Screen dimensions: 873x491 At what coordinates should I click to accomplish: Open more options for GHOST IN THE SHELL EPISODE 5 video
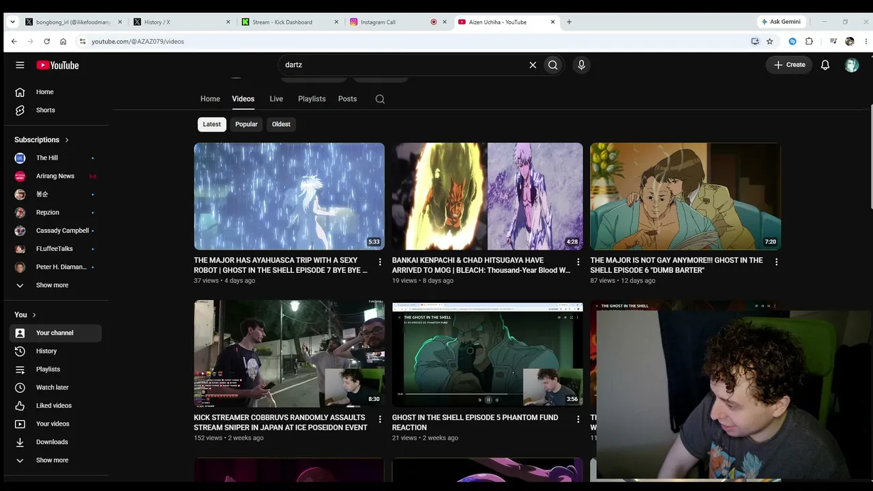pyautogui.click(x=578, y=419)
